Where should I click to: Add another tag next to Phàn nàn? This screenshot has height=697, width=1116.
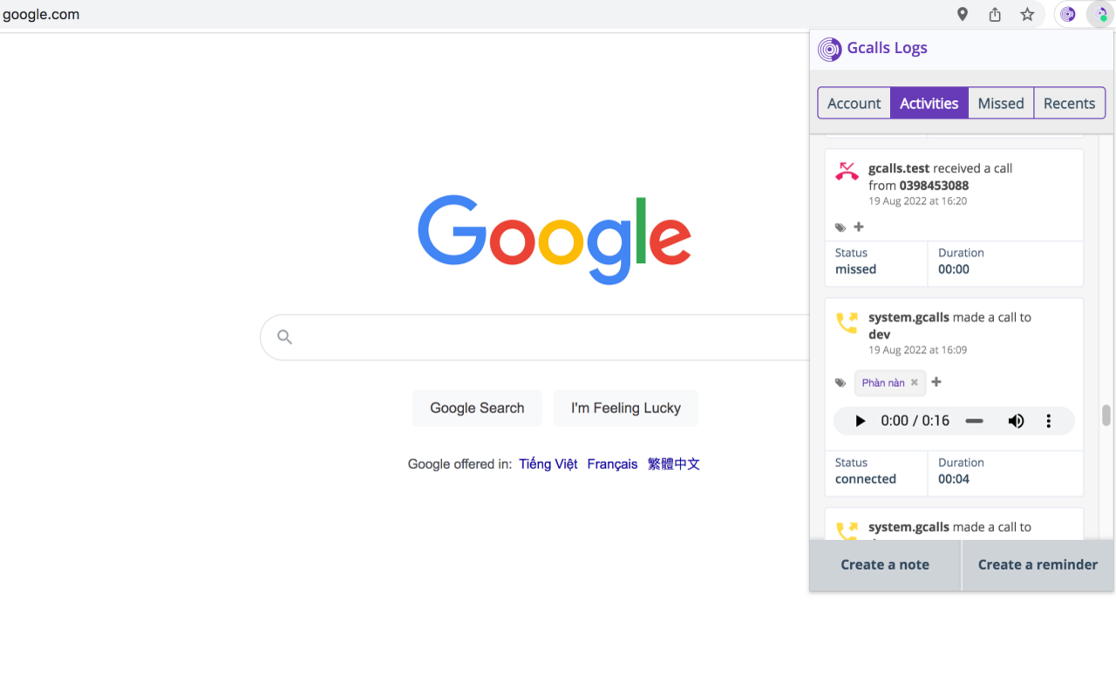click(936, 382)
